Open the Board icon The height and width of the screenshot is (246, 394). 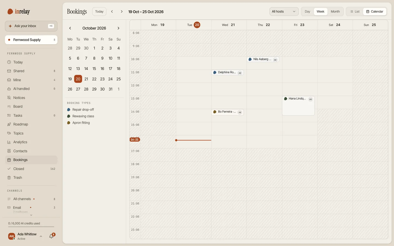[9, 107]
